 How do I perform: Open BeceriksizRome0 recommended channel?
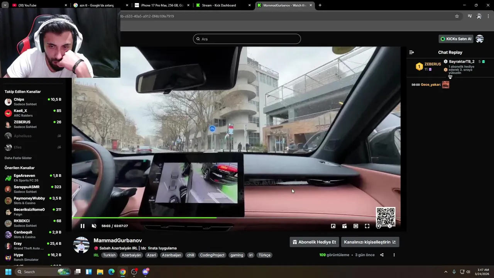tap(33, 212)
